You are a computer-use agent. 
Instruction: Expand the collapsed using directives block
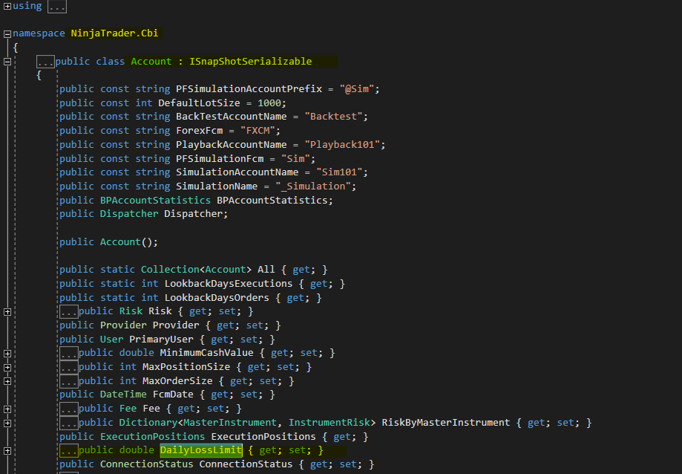pos(7,6)
